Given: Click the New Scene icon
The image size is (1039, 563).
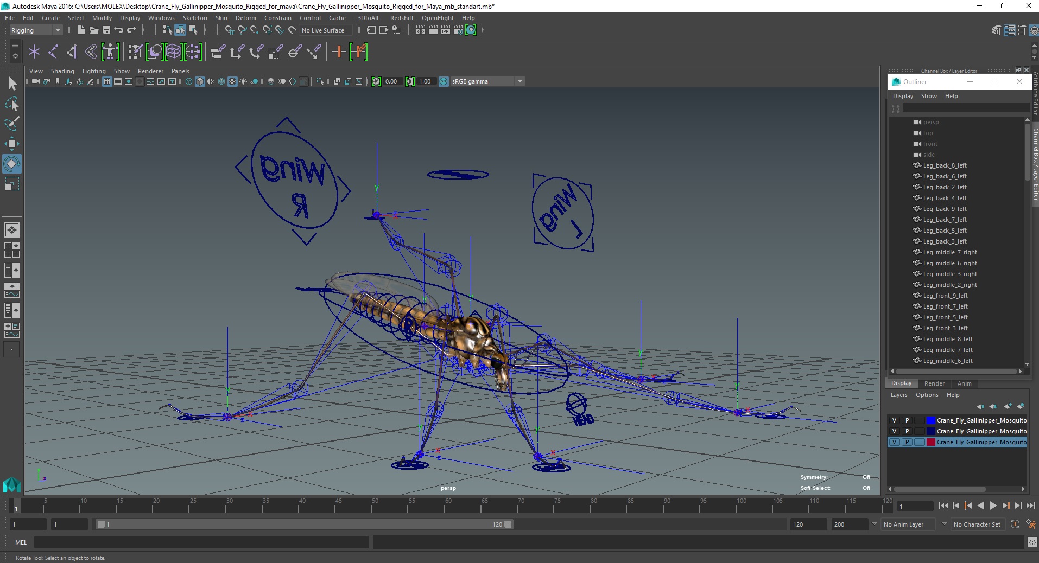Looking at the screenshot, I should tap(81, 30).
